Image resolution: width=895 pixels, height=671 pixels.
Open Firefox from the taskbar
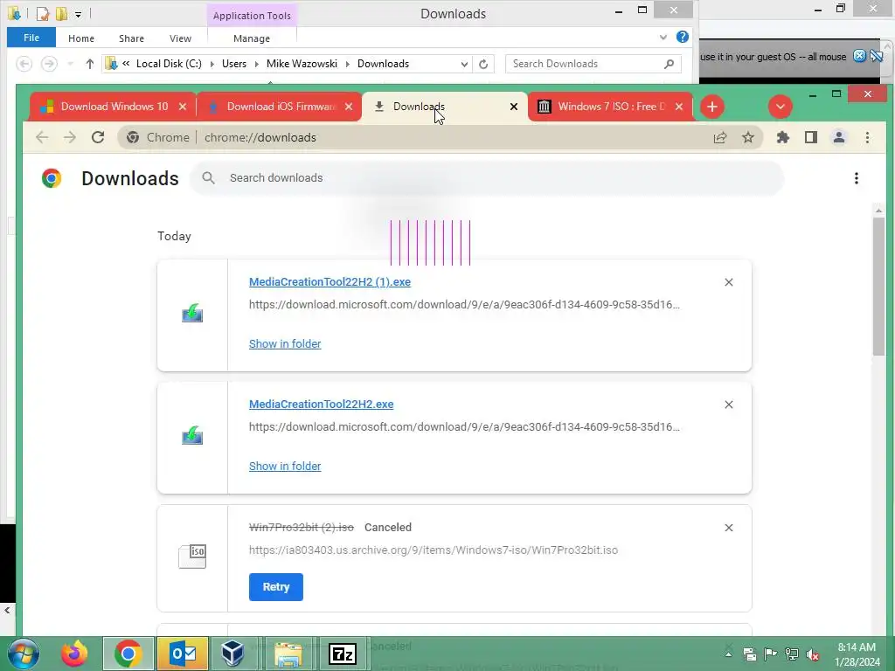[x=75, y=654]
